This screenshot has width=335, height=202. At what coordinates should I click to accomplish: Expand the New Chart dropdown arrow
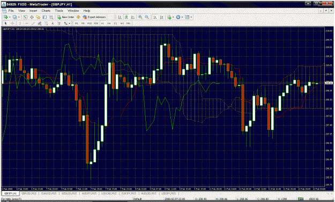pyautogui.click(x=10, y=17)
